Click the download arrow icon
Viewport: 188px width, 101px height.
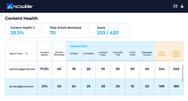[182, 6]
